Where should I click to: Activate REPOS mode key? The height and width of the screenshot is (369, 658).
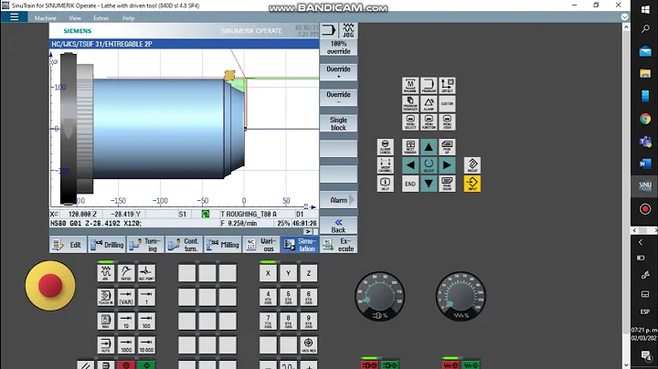pos(126,273)
